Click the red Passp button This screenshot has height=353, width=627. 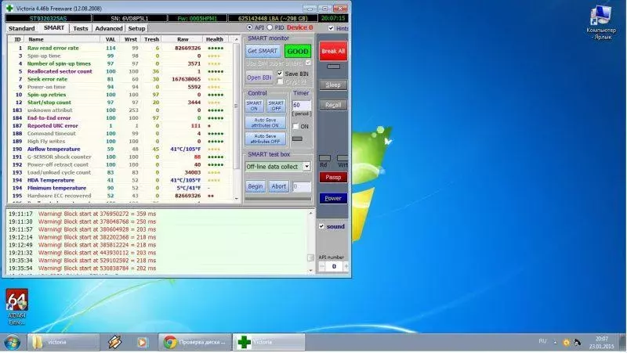[x=333, y=178]
